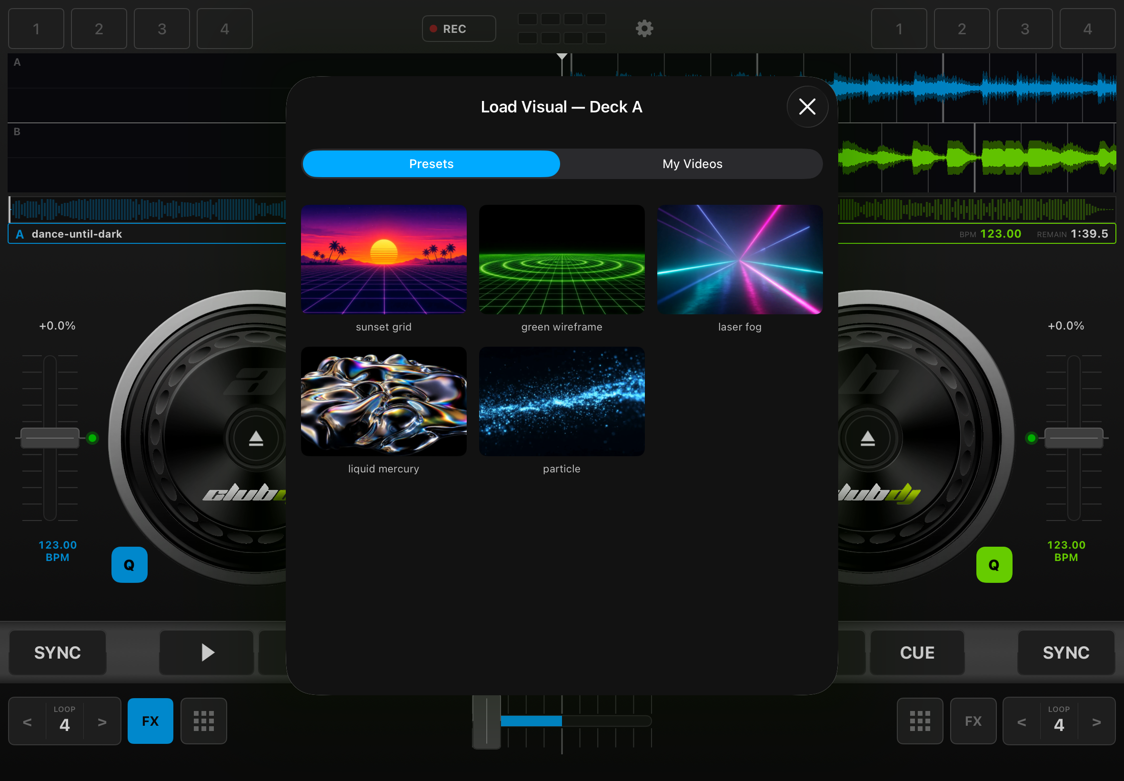Load the sunset grid visual preset

(x=384, y=260)
